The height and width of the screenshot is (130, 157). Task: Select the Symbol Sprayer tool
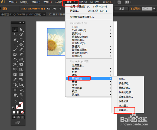point(15,85)
